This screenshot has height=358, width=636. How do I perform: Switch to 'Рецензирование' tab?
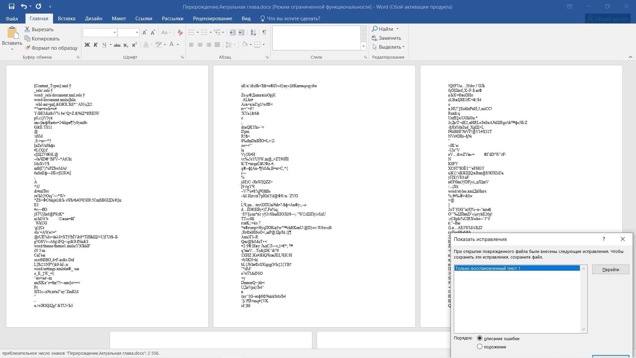pyautogui.click(x=212, y=19)
